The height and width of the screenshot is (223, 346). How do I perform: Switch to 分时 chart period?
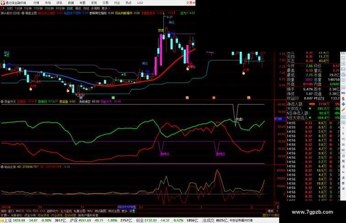[x=10, y=8]
